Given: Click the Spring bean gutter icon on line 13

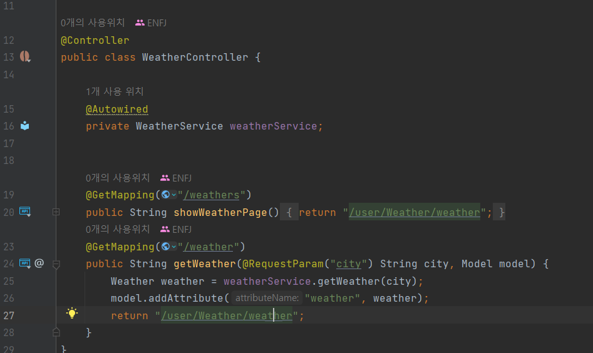Looking at the screenshot, I should pos(25,57).
